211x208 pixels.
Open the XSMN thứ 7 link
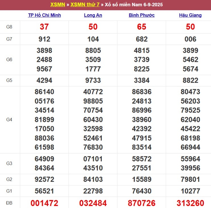85,5
